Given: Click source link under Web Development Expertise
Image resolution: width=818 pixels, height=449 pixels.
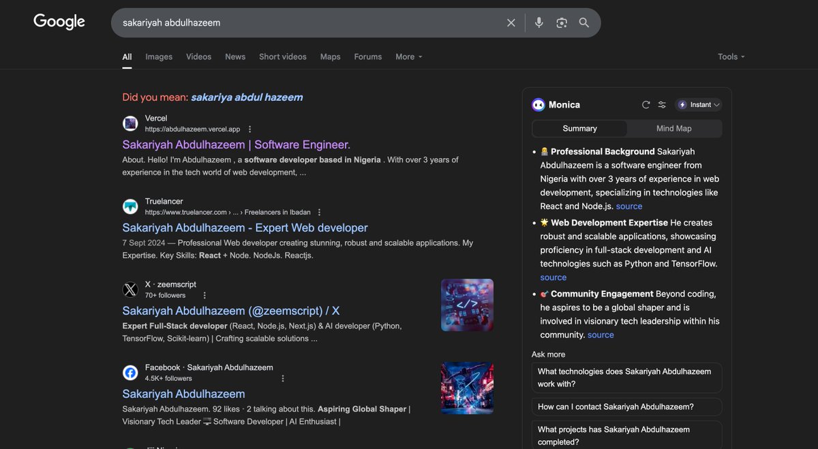Looking at the screenshot, I should 554,277.
